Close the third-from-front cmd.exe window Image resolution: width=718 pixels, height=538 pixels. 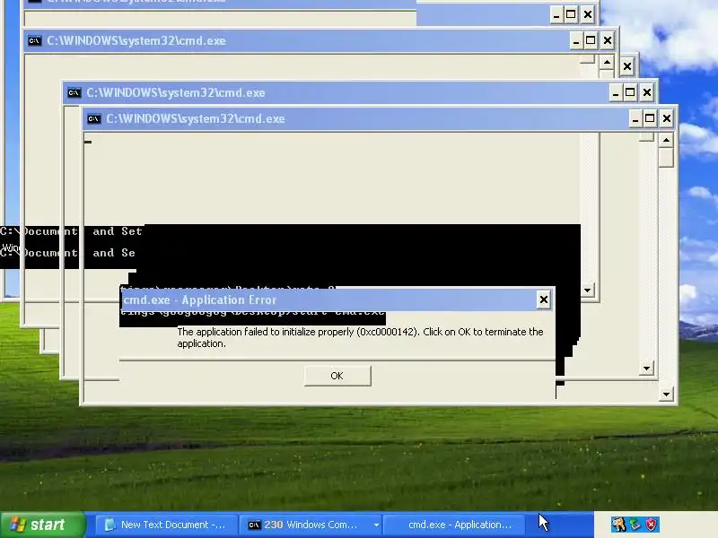coord(608,40)
